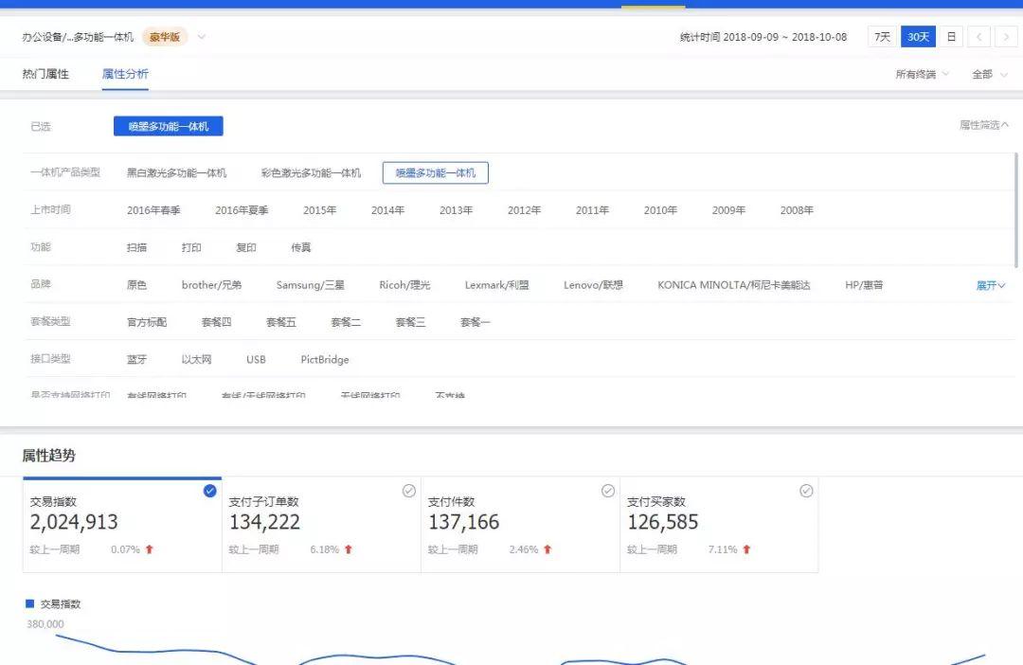This screenshot has height=665, width=1023.
Task: Switch to the 热门属性 tab
Action: 44,74
